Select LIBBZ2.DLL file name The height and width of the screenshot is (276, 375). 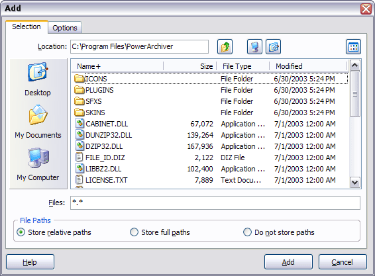tap(103, 169)
